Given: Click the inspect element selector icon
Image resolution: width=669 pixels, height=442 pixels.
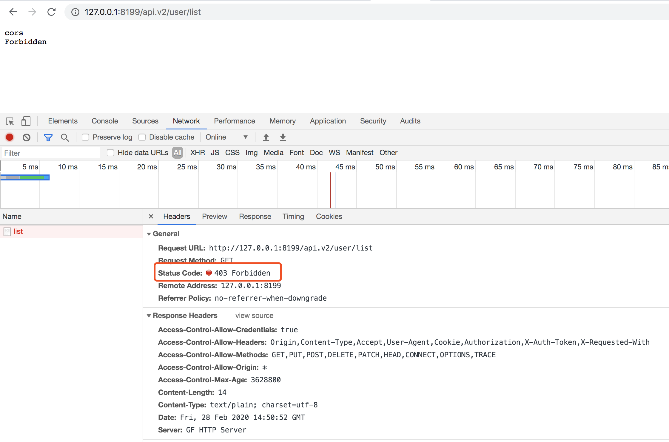Looking at the screenshot, I should tap(10, 121).
